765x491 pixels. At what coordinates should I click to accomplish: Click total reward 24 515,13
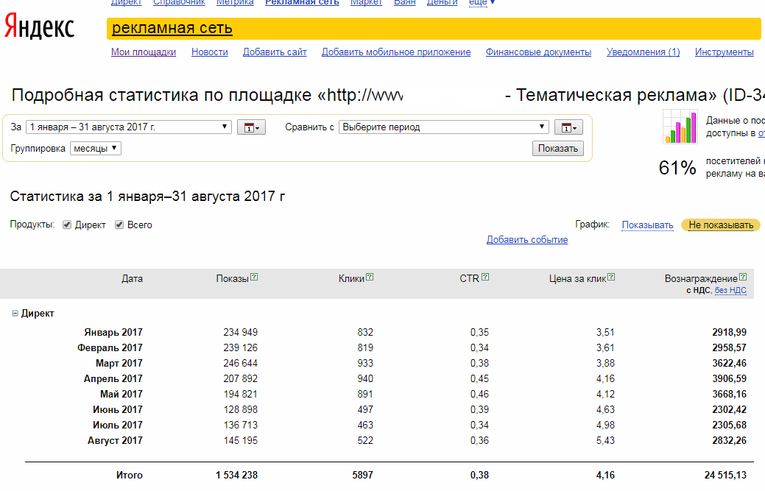[725, 476]
